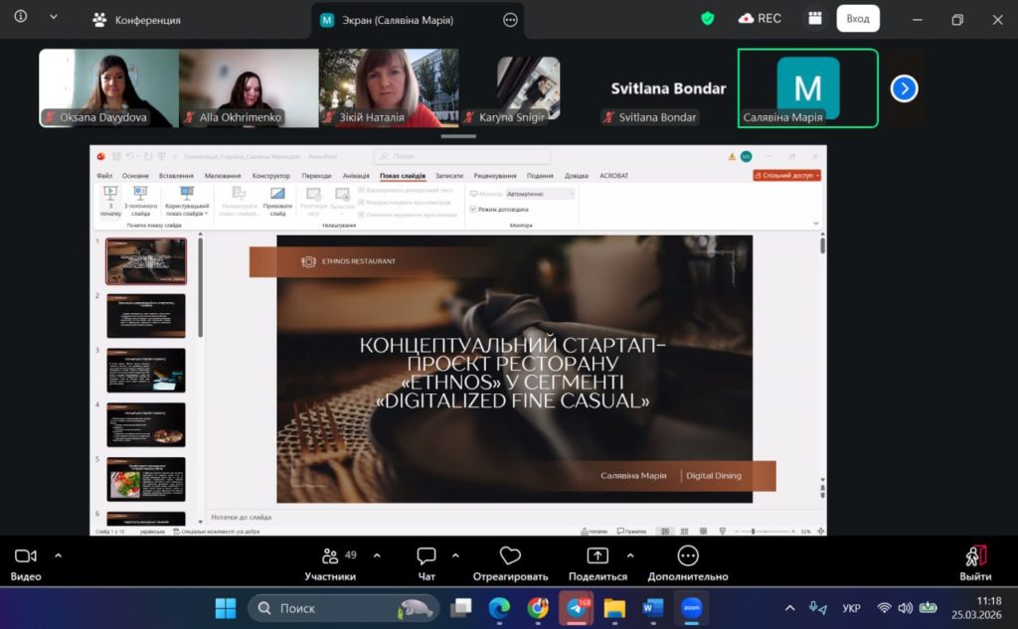
Task: Open the More options ellipsis icon
Action: (687, 556)
